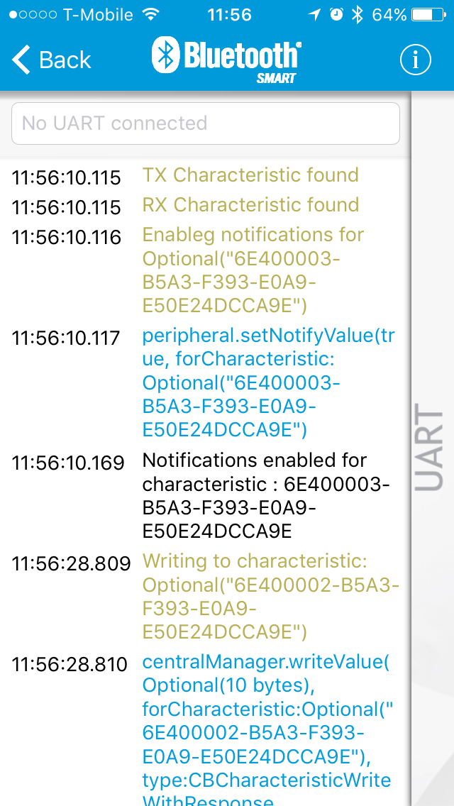
Task: Tap the alarm clock status icon
Action: pos(337,14)
